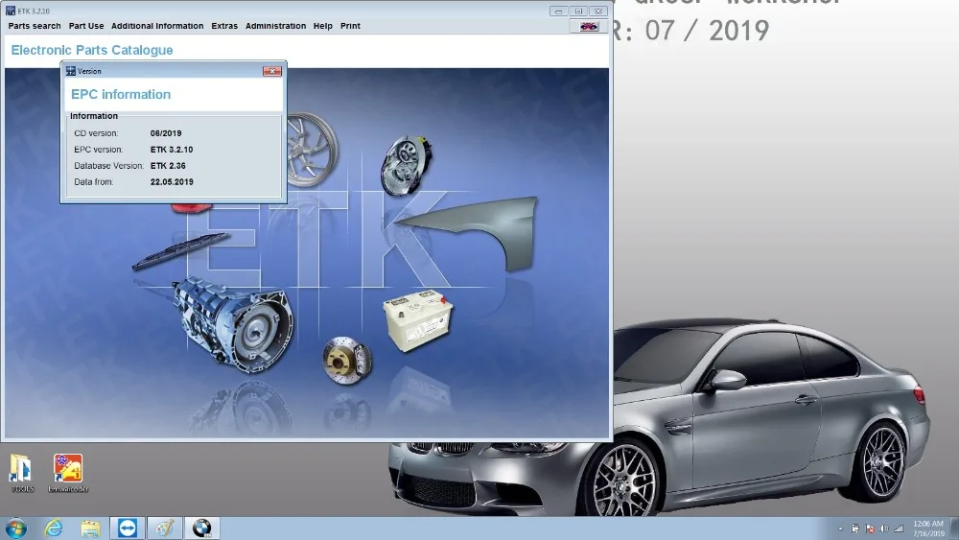959x540 pixels.
Task: Click the Show desktop button
Action: click(x=954, y=528)
